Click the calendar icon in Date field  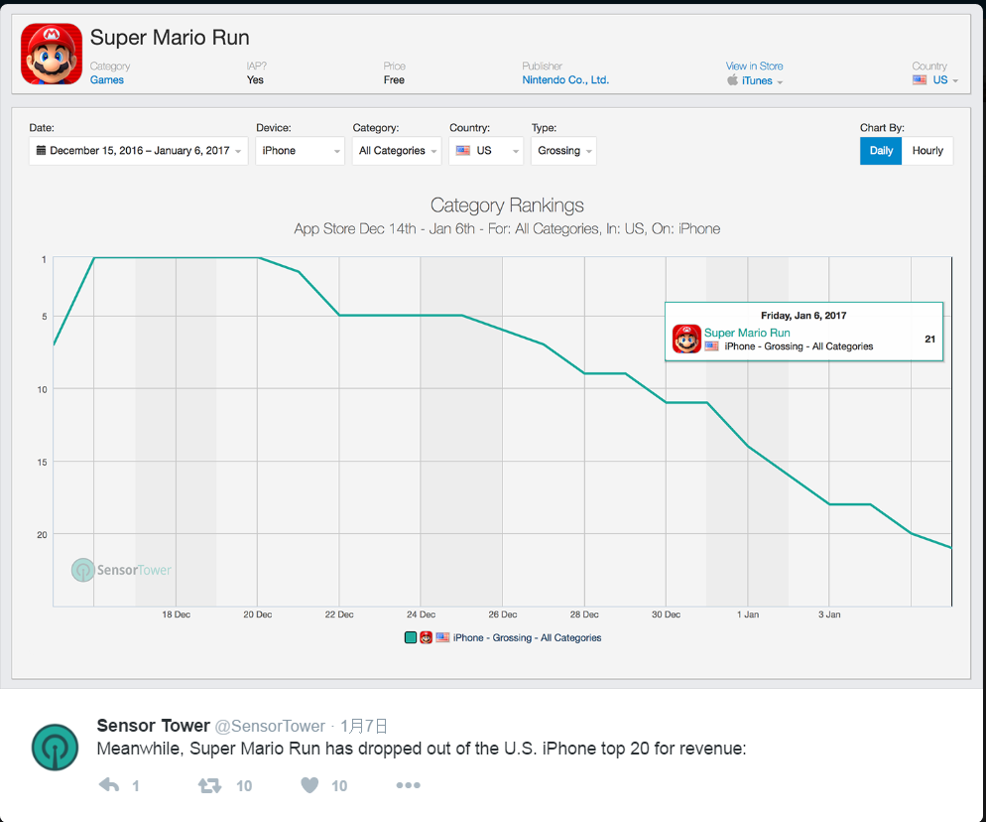tap(41, 151)
